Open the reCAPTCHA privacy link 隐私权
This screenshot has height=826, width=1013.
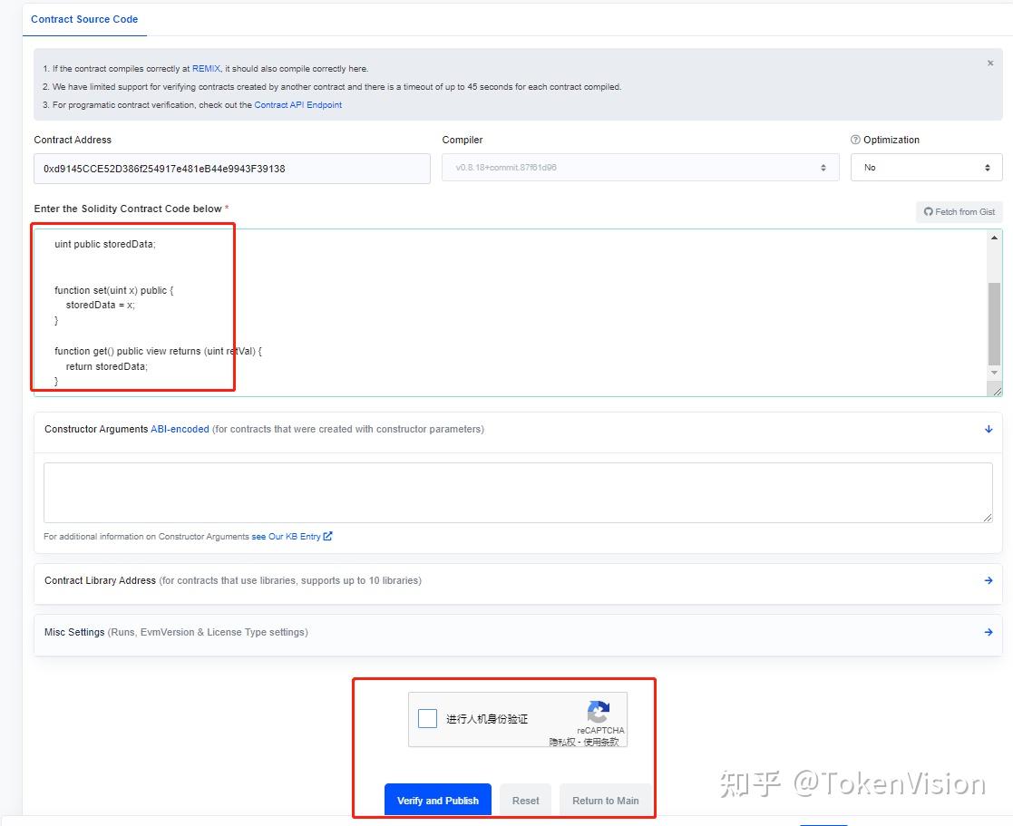pos(562,742)
